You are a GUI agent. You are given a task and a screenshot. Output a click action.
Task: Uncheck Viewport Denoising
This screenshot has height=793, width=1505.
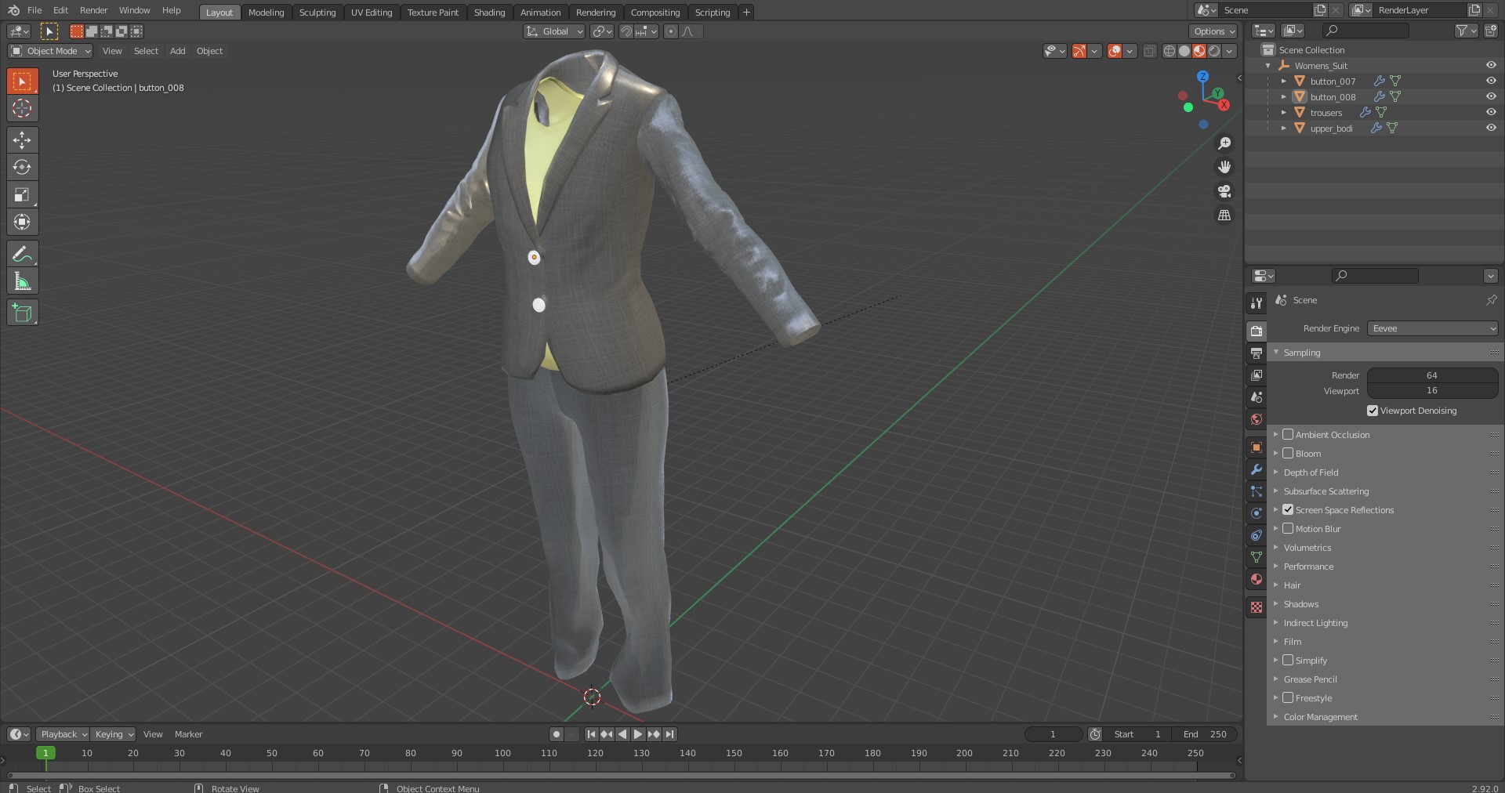[1373, 411]
